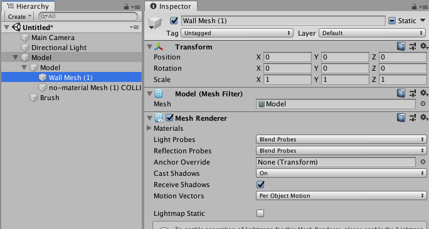The height and width of the screenshot is (229, 429).
Task: Click the Mesh Renderer component icon
Action: point(159,118)
